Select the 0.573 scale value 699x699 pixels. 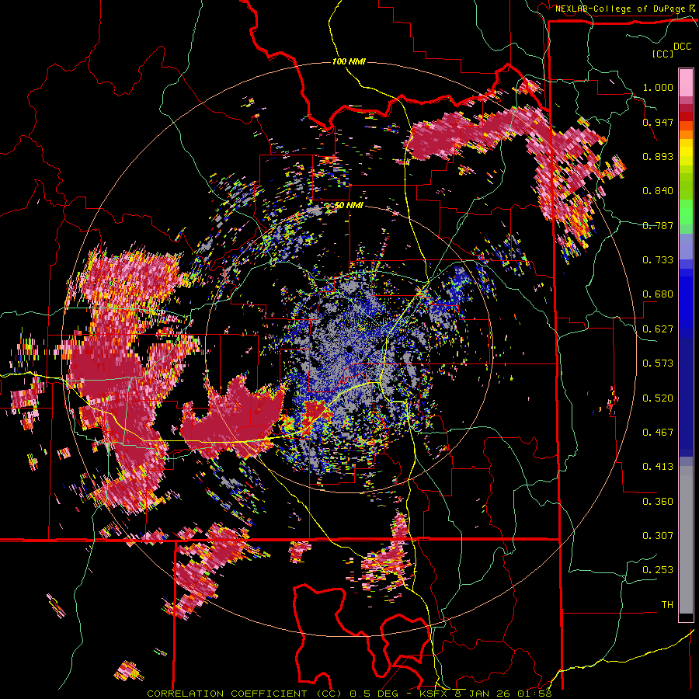click(x=658, y=363)
